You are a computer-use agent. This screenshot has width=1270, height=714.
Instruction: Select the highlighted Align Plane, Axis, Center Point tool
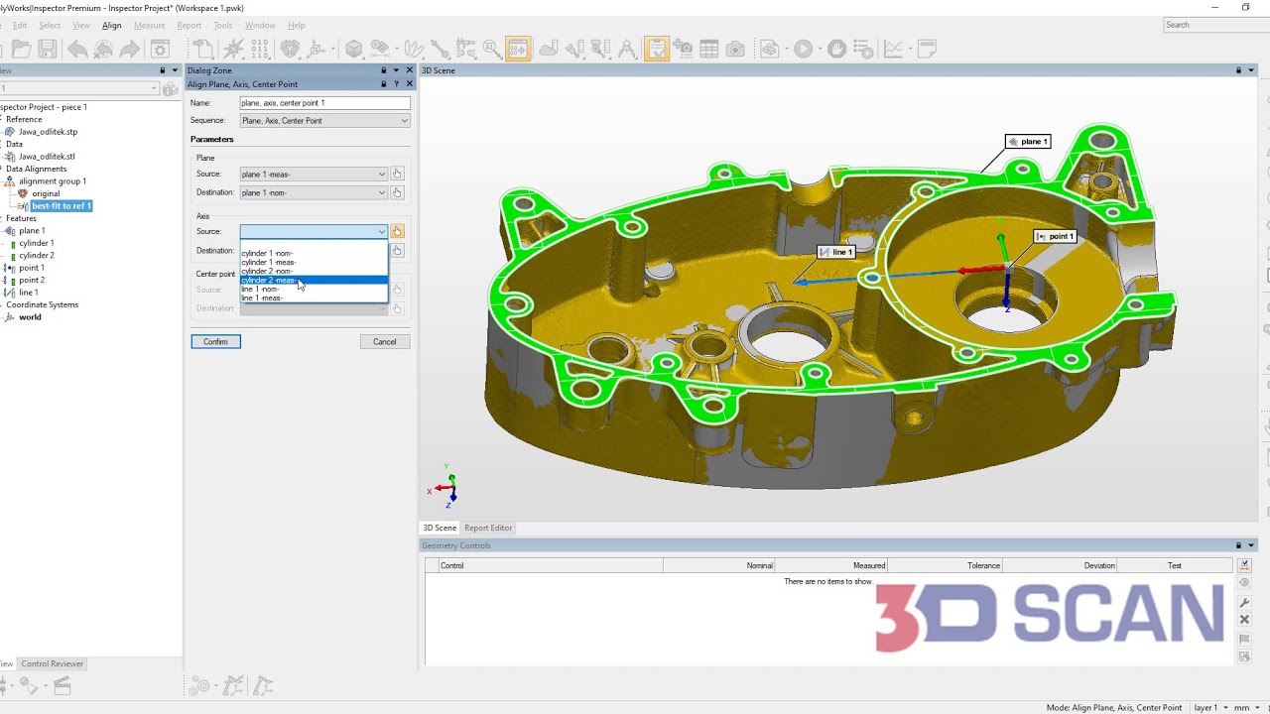tap(518, 48)
